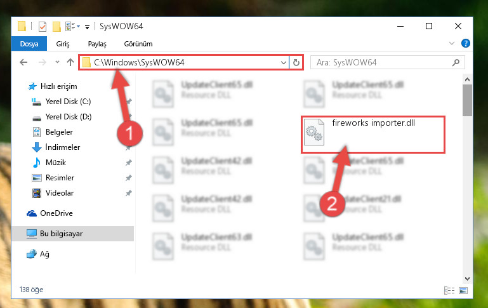Switch to the Görünüm tab
488x308 pixels.
pyautogui.click(x=138, y=44)
